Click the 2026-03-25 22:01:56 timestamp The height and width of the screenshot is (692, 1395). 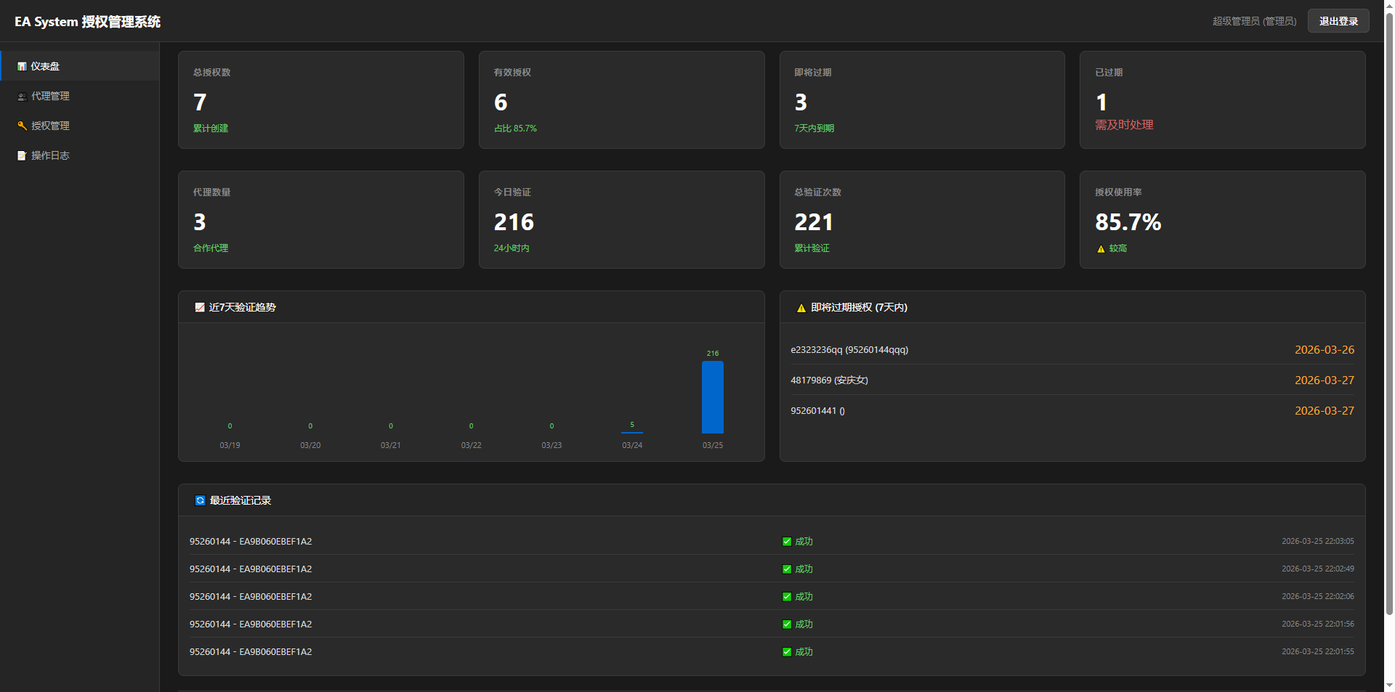point(1317,624)
